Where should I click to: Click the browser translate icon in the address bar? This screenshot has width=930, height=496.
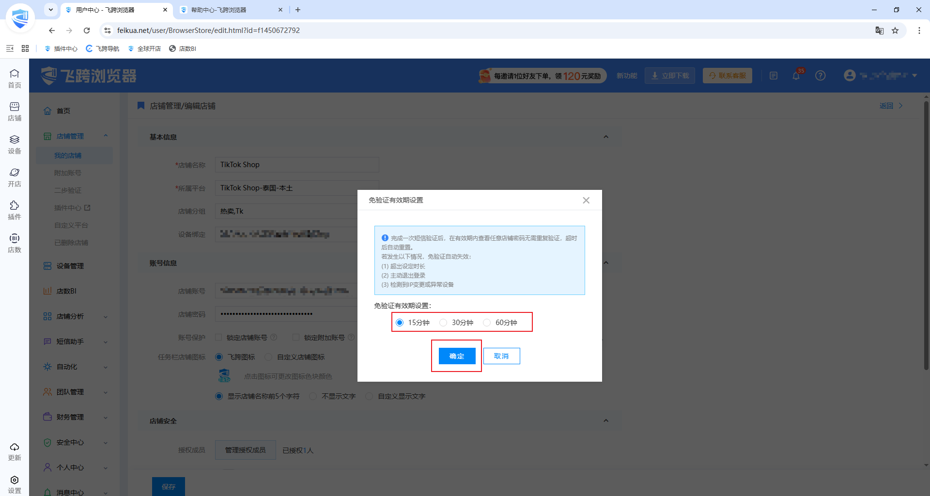click(880, 31)
